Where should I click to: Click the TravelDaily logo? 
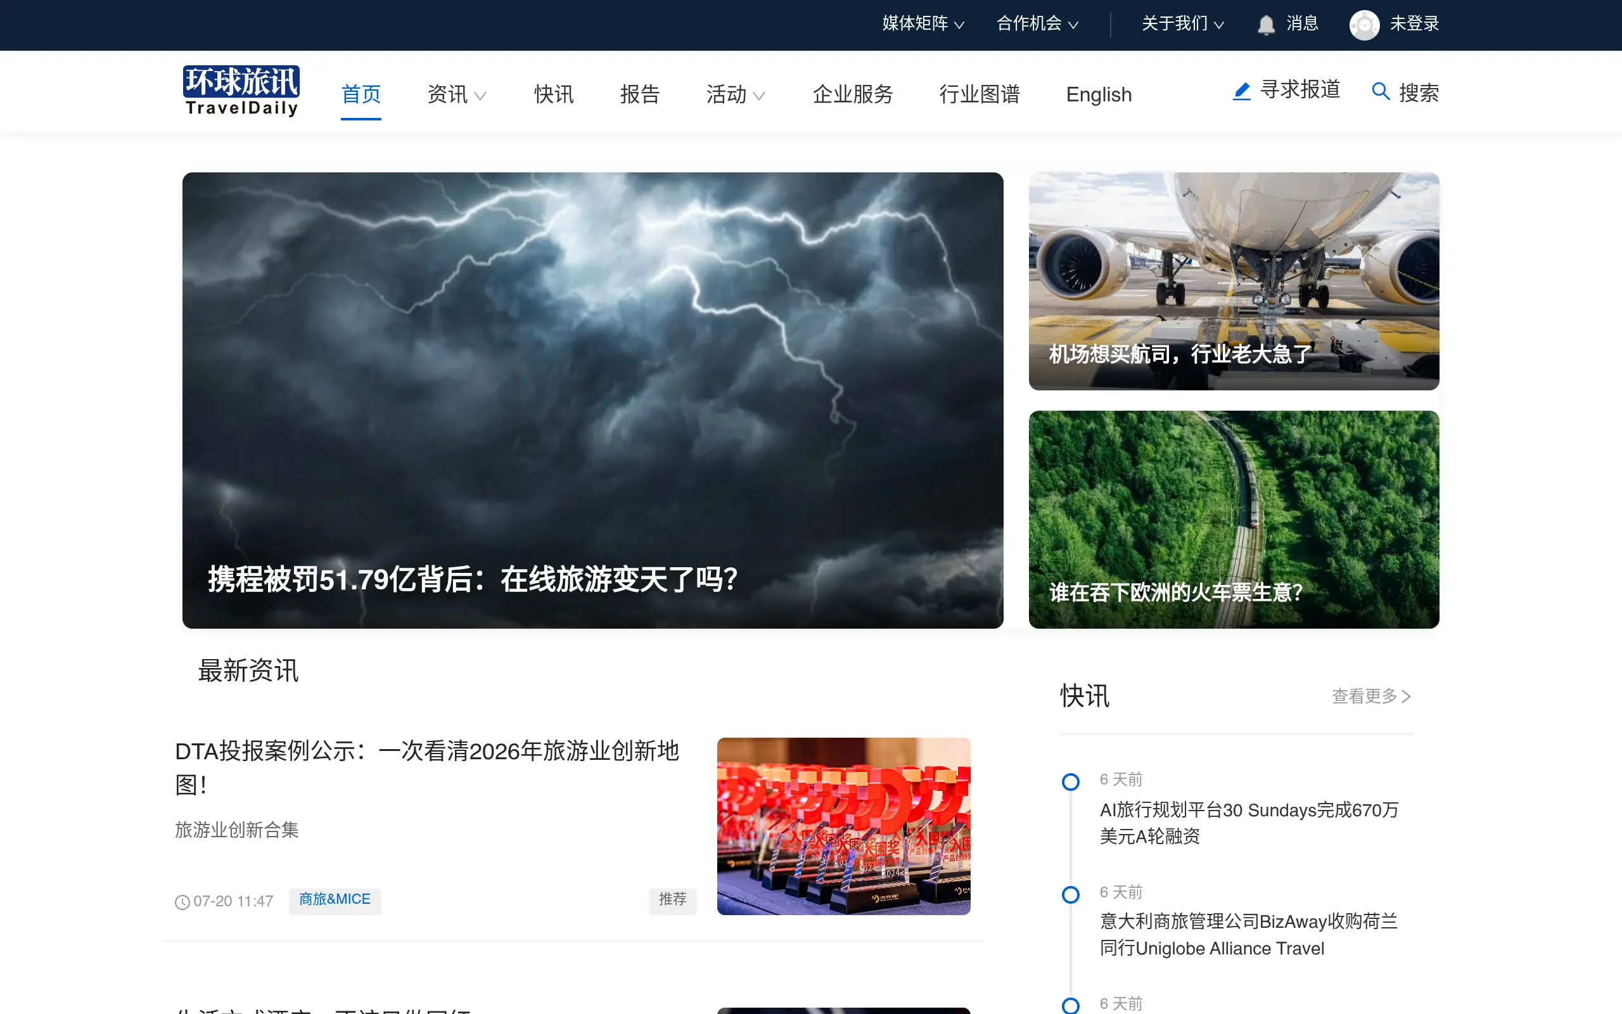pos(241,91)
